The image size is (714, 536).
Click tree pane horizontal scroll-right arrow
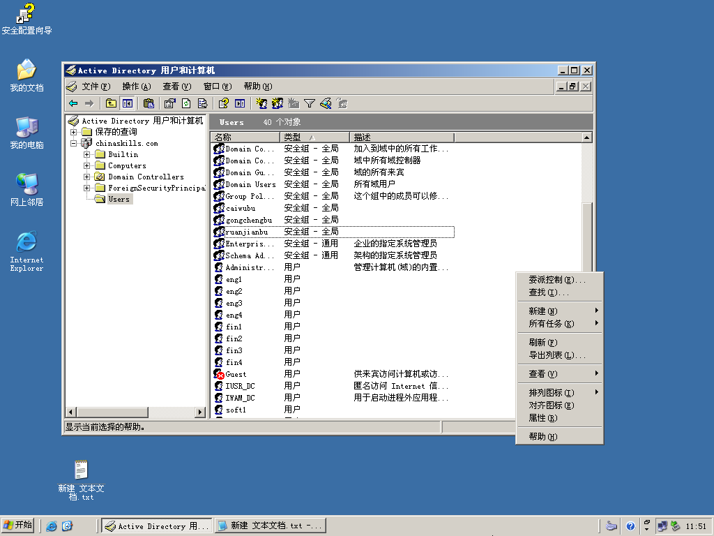coord(199,412)
